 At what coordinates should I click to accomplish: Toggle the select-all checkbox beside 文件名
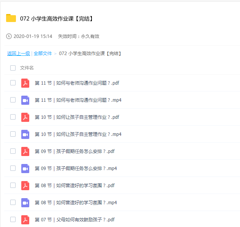tap(13, 68)
